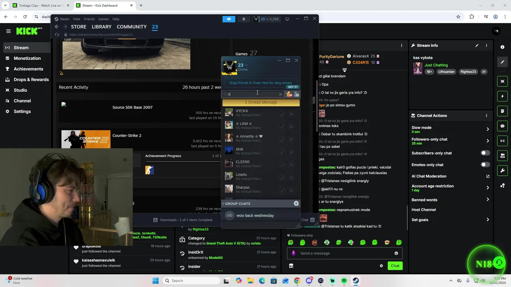Toggle Emotes-only chat switch

(485, 165)
